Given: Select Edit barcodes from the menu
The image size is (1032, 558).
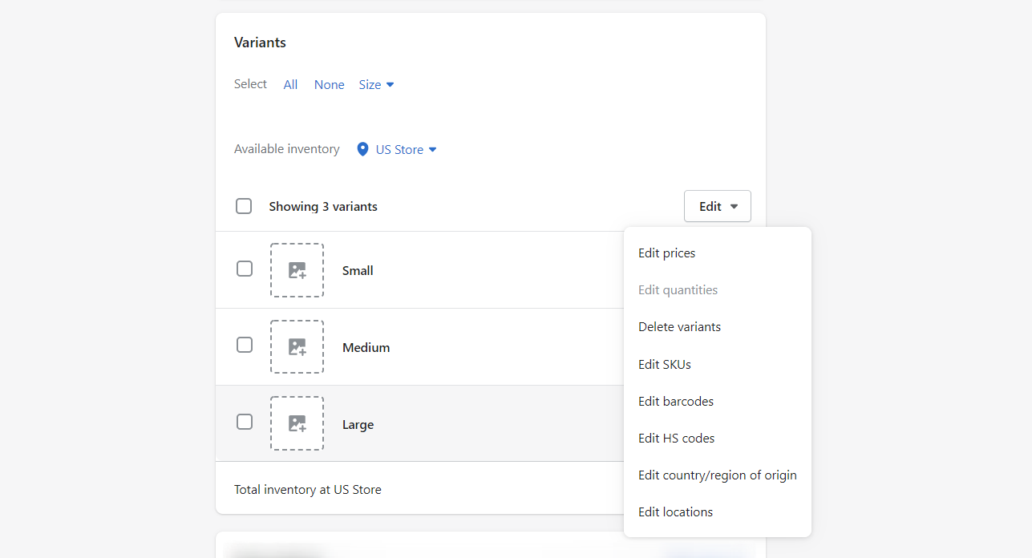Looking at the screenshot, I should click(x=675, y=401).
